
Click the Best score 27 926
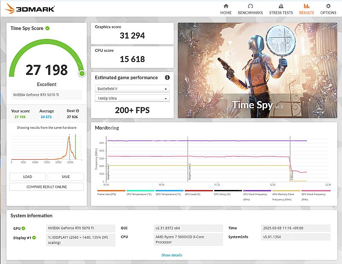click(x=72, y=117)
